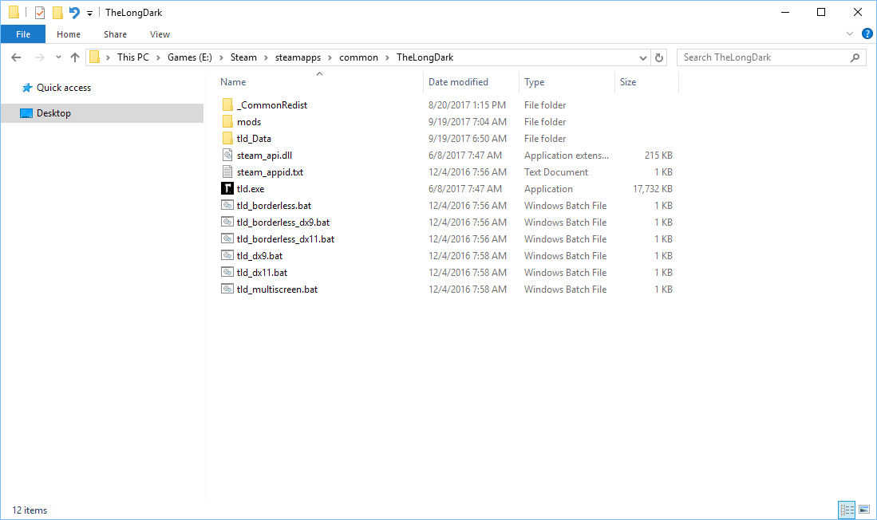This screenshot has height=520, width=877.
Task: Go up one folder level
Action: [x=75, y=57]
